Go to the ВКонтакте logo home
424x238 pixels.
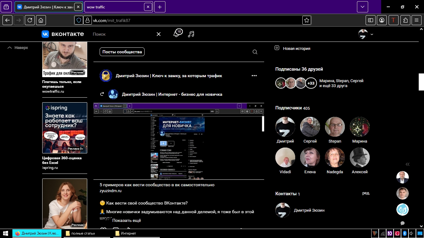click(x=63, y=34)
